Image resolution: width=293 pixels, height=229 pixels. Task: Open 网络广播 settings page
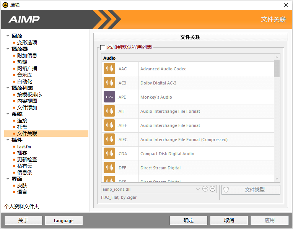pos(27,68)
